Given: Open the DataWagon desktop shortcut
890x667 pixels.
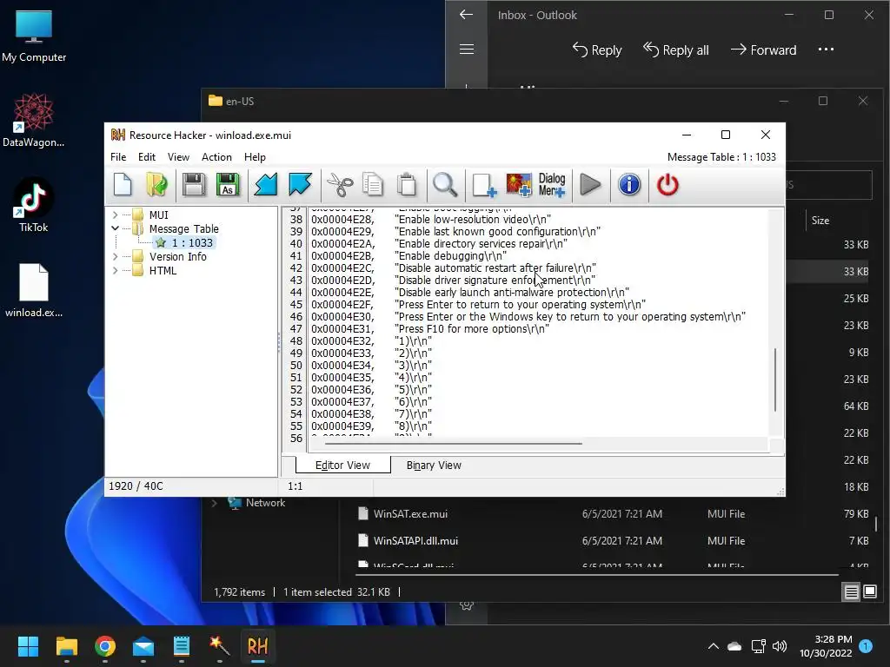Looking at the screenshot, I should [34, 121].
